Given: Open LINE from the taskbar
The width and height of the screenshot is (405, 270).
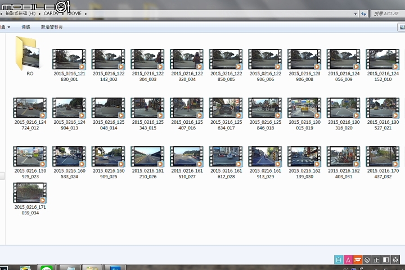Looking at the screenshot, I should point(47,268).
